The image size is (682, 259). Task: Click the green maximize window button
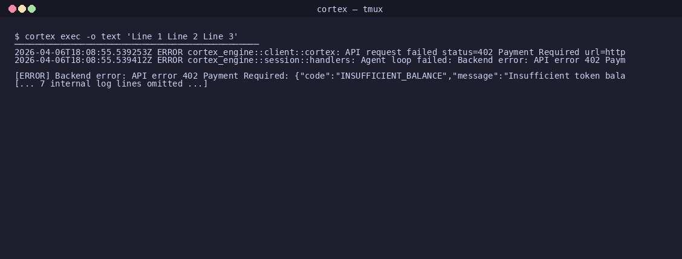[x=32, y=8]
